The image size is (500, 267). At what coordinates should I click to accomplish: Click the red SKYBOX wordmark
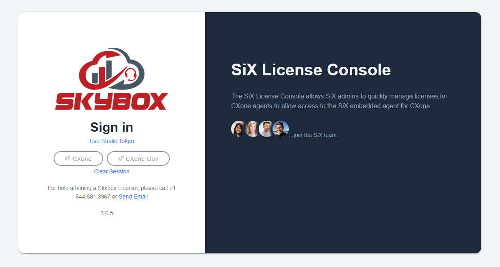111,101
